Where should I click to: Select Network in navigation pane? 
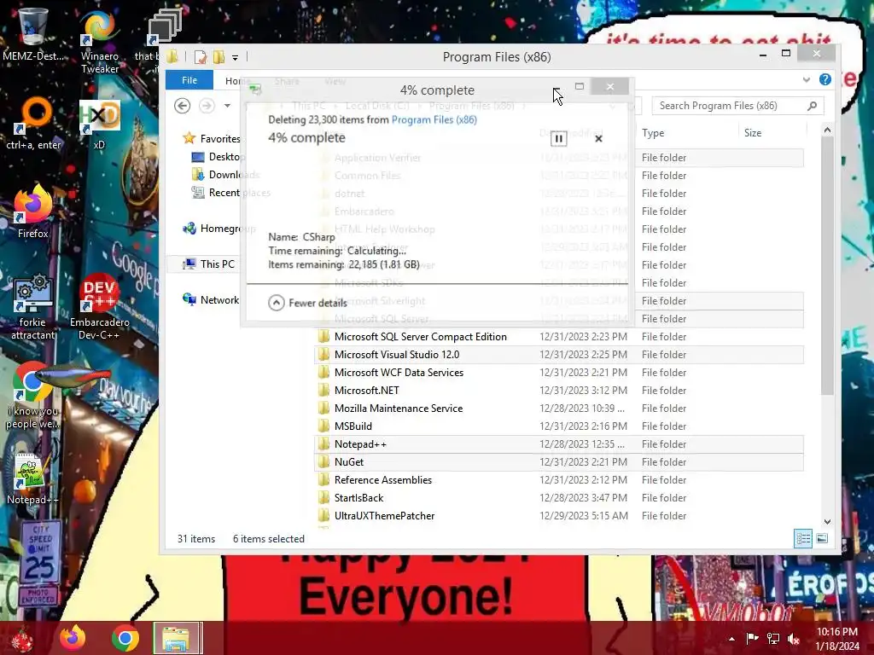211,299
